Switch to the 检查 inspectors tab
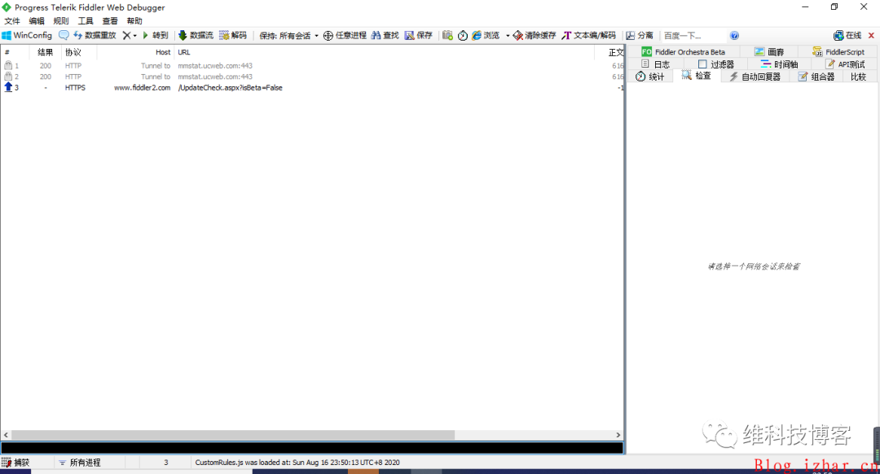The height and width of the screenshot is (474, 880). pyautogui.click(x=697, y=76)
